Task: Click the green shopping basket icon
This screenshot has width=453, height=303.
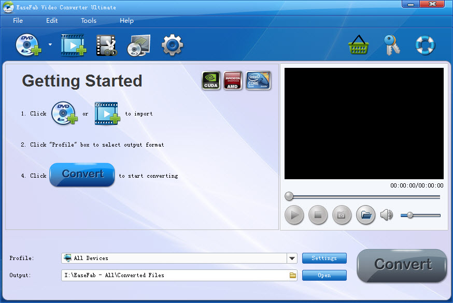Action: coord(358,45)
